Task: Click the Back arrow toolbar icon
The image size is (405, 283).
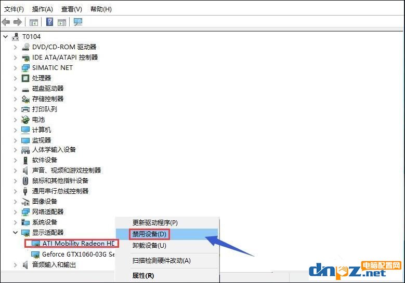Action: [x=6, y=22]
